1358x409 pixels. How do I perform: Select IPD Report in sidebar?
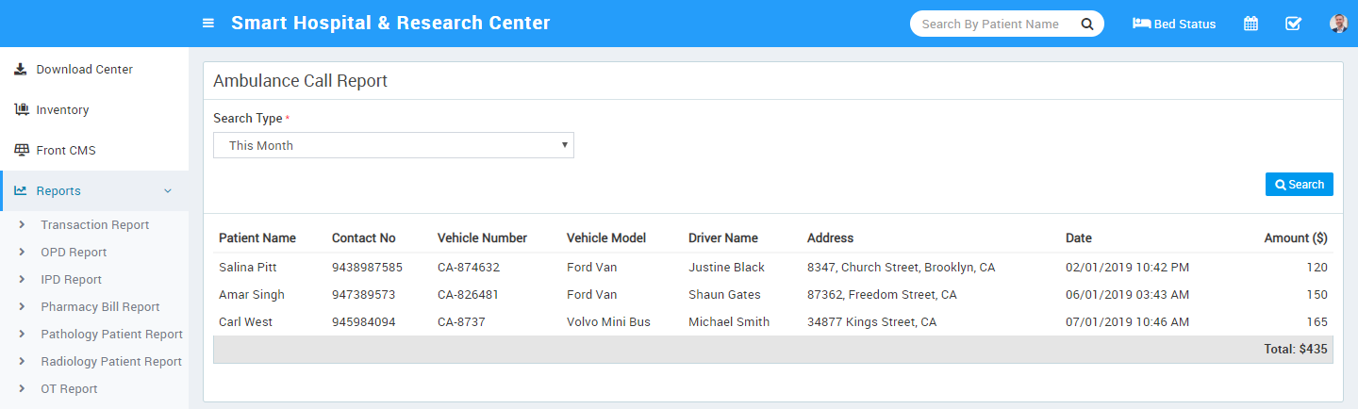tap(71, 280)
